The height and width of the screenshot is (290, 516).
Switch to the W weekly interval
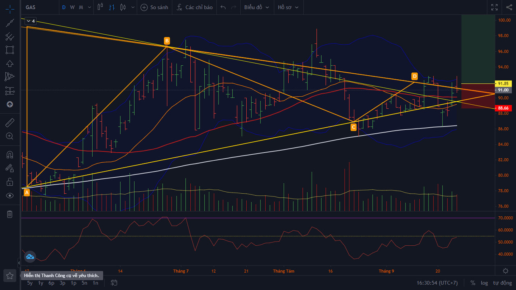coord(72,7)
